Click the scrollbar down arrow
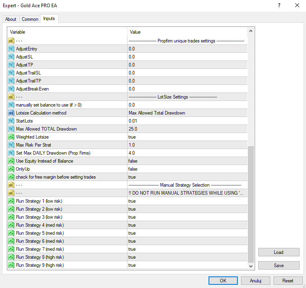The image size is (306, 288). (x=251, y=266)
